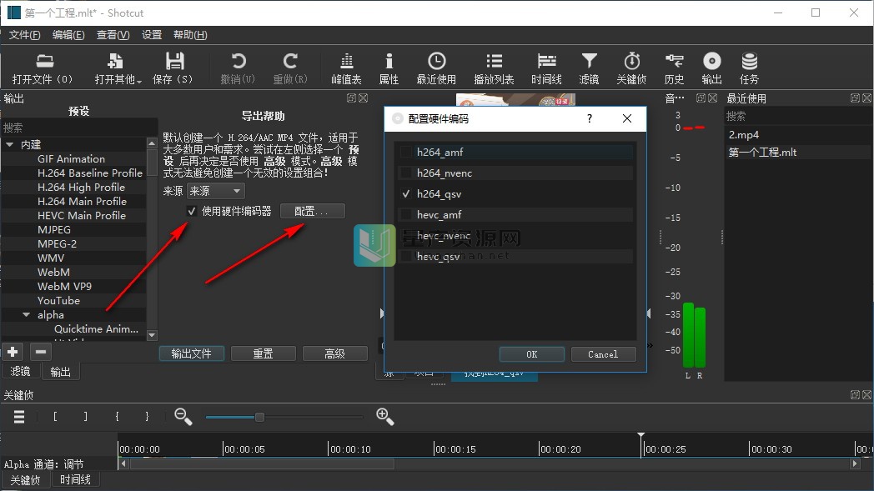This screenshot has height=491, width=874.
Task: Click the presets search field
Action: 79,128
